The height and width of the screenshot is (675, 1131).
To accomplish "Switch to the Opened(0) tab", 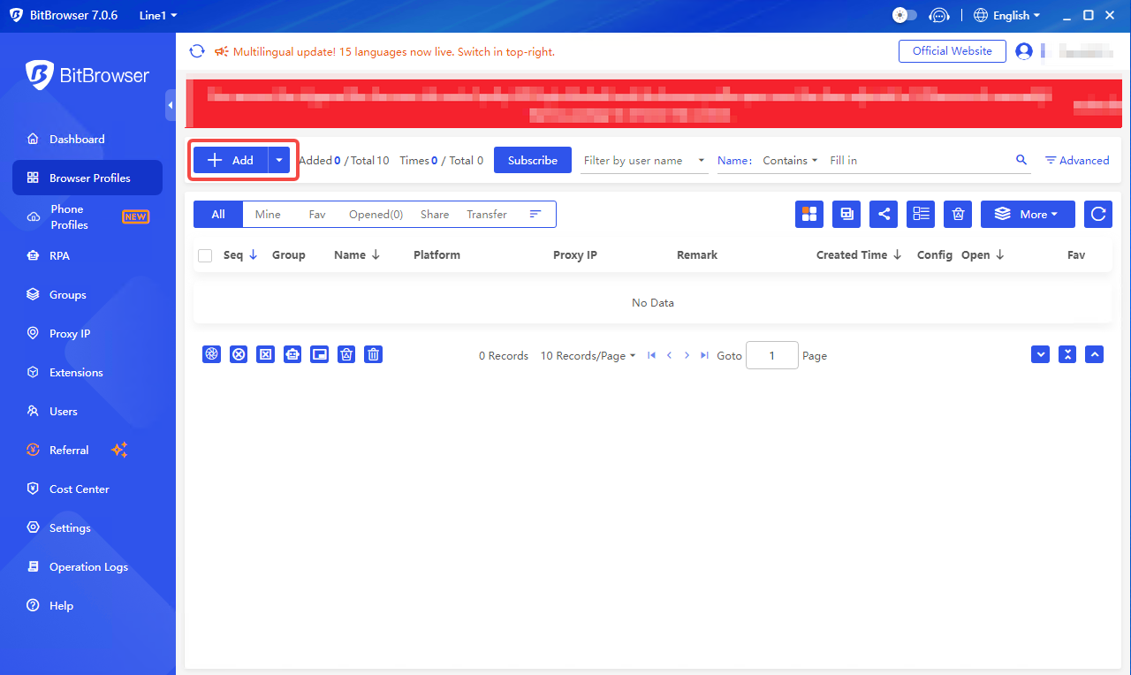I will [x=376, y=214].
